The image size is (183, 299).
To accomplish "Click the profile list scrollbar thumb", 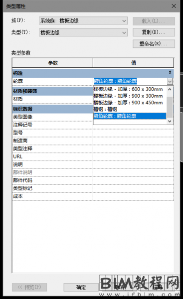I will pyautogui.click(x=170, y=107).
